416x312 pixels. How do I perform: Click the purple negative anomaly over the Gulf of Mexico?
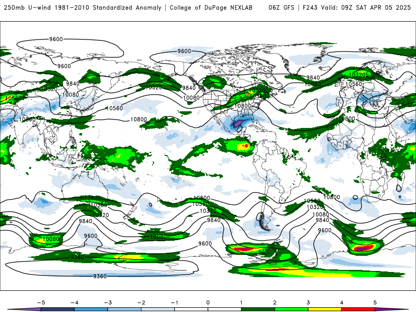(238, 123)
